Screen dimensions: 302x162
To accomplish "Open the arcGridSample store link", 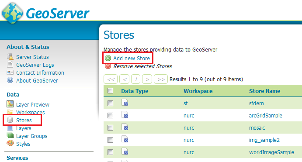I will (266, 116).
